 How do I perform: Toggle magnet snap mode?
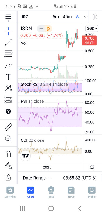[x=8, y=154]
